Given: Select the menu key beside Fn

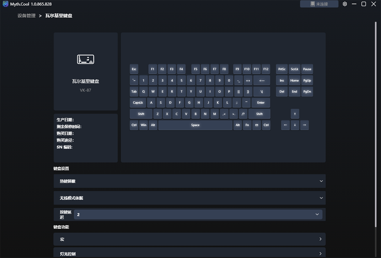Looking at the screenshot, I should pyautogui.click(x=256, y=125).
